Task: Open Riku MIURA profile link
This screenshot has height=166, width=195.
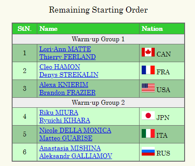Action: (59, 113)
